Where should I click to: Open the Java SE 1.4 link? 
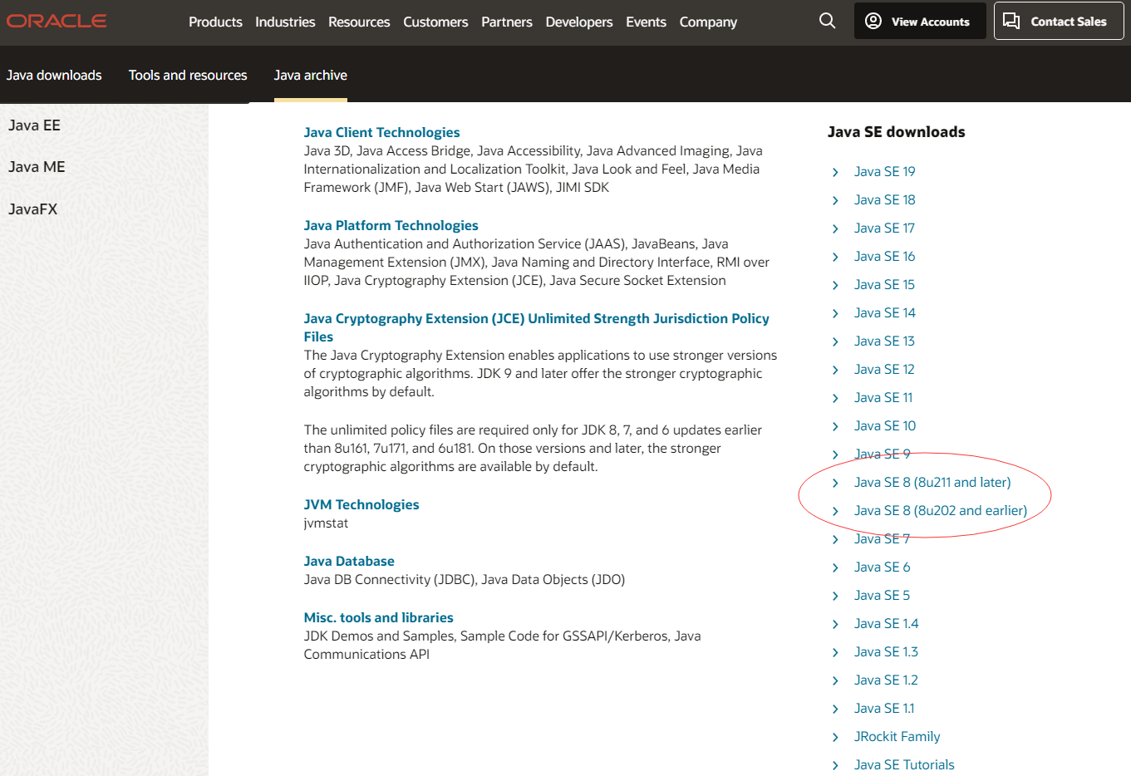(886, 623)
